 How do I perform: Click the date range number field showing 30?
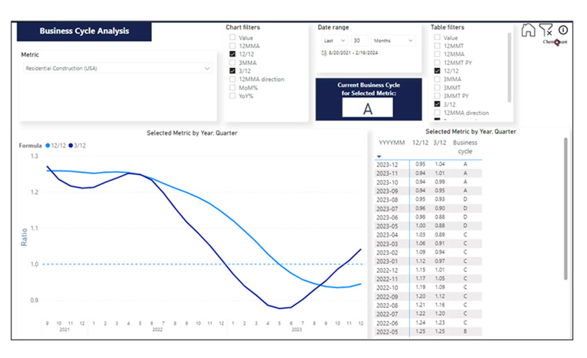(x=361, y=41)
